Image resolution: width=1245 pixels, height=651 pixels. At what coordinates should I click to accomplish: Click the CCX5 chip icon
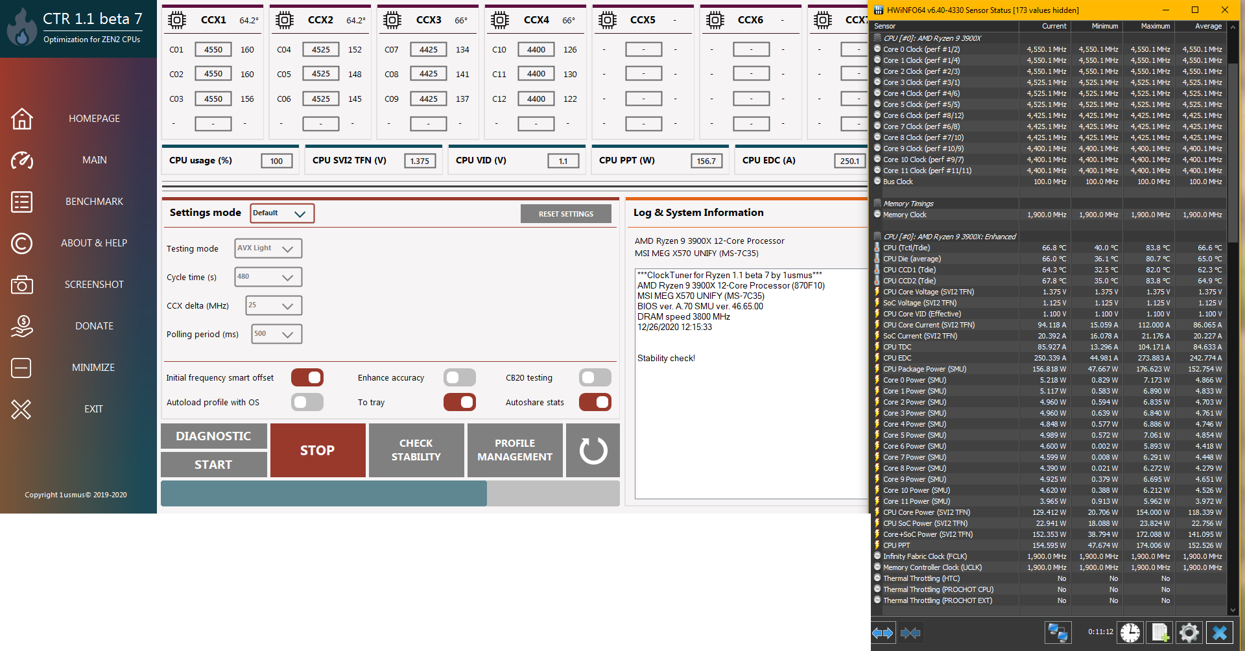point(608,20)
